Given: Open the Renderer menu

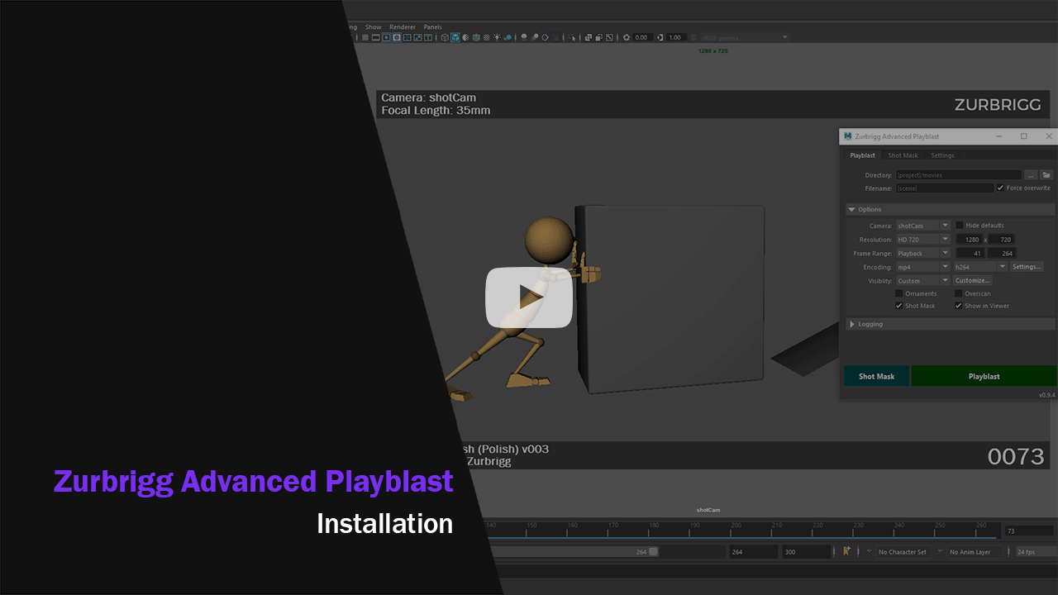Looking at the screenshot, I should pos(403,26).
